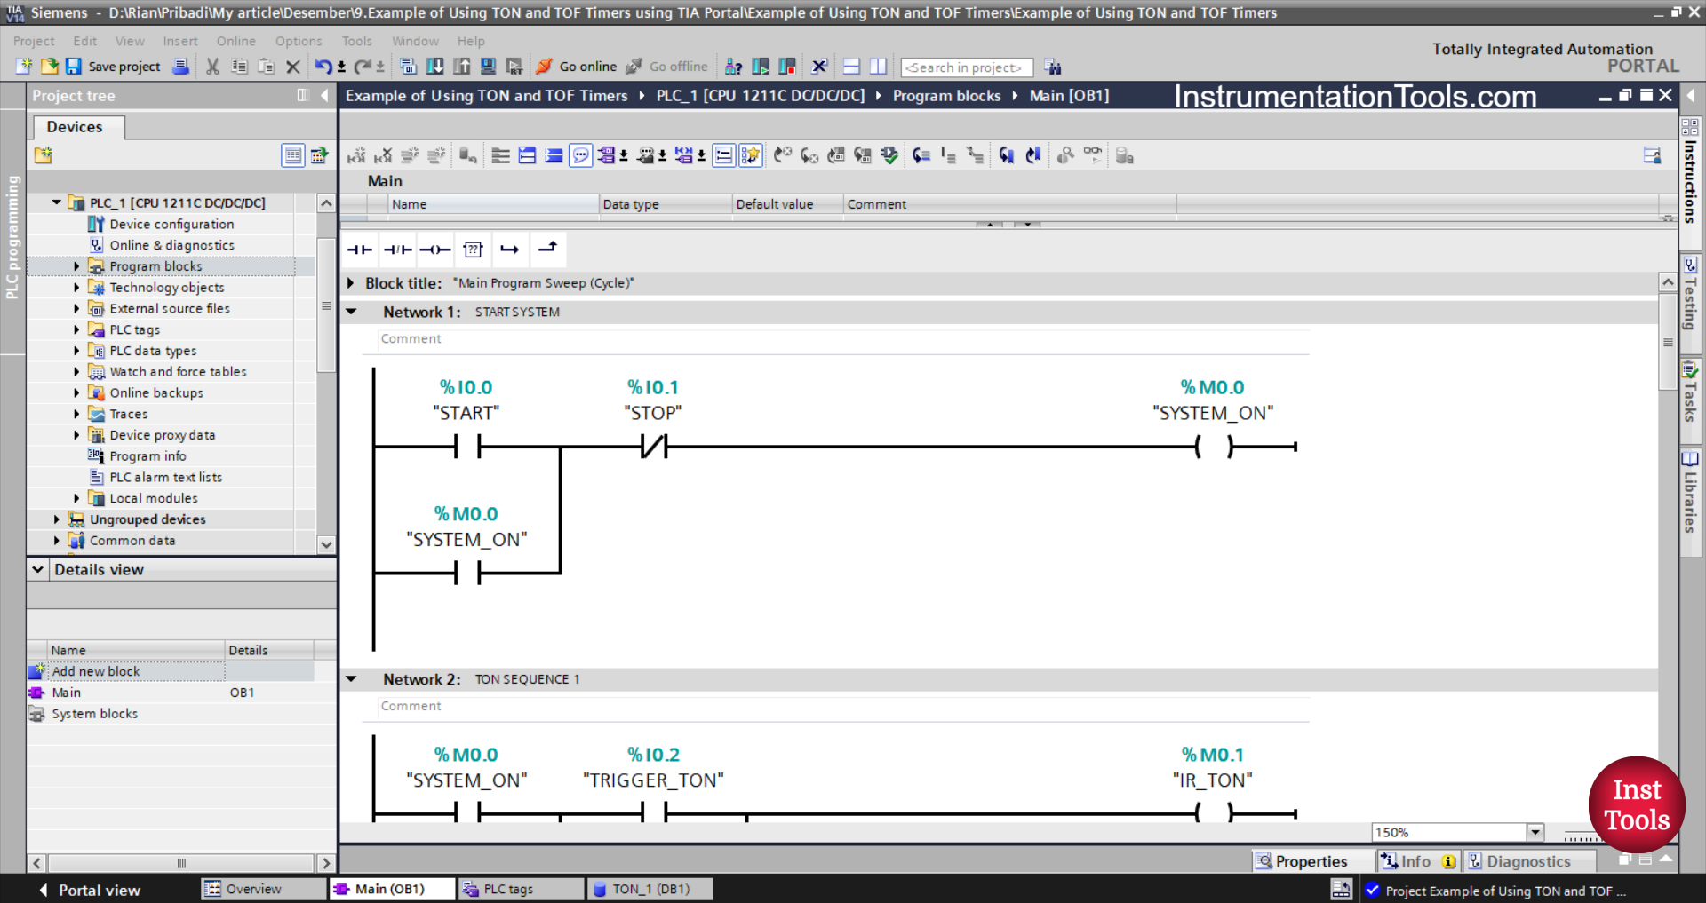This screenshot has height=903, width=1706.
Task: Expand the PLC tags tree node
Action: (76, 329)
